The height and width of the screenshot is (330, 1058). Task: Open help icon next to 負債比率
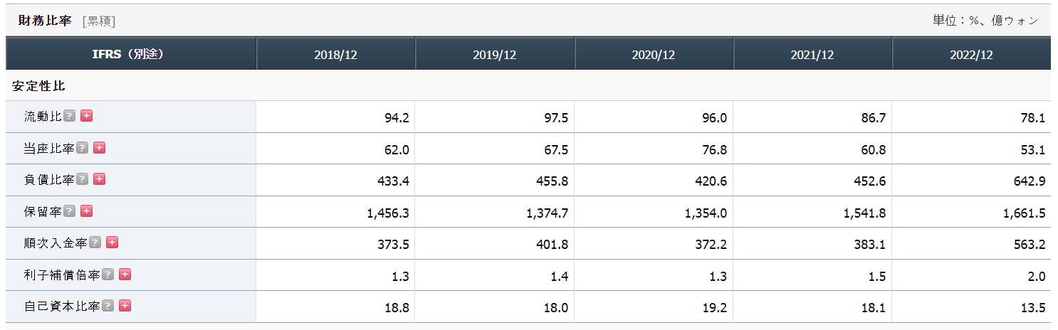82,179
